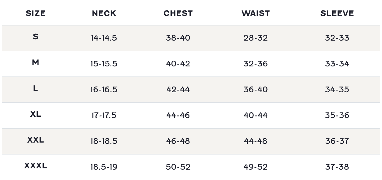
Task: Select the 35-36 sleeve value
Action: click(x=337, y=115)
